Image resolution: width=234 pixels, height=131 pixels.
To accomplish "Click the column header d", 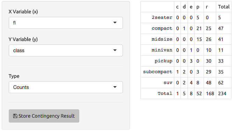I will click(x=184, y=7).
